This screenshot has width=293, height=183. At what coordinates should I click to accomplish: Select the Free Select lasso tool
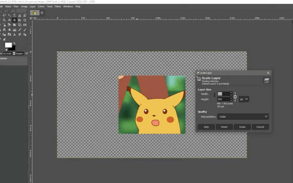pyautogui.click(x=4, y=15)
